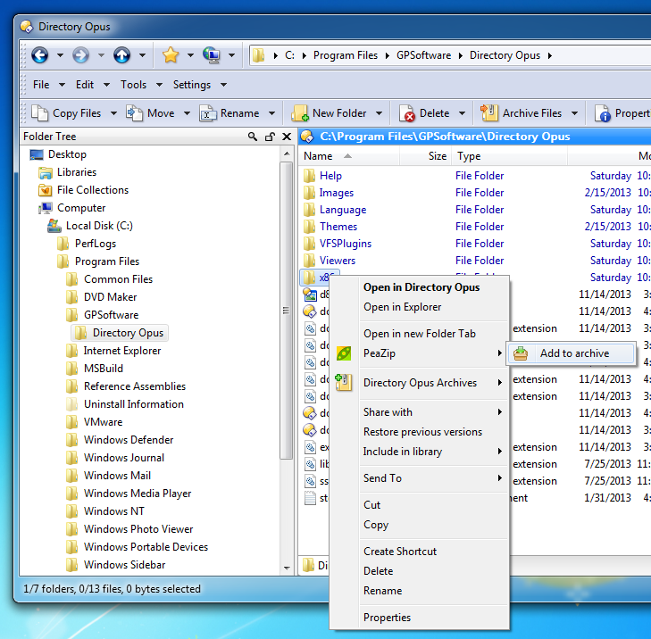Click the File Collections icon in tree
The width and height of the screenshot is (651, 639).
pyautogui.click(x=46, y=190)
